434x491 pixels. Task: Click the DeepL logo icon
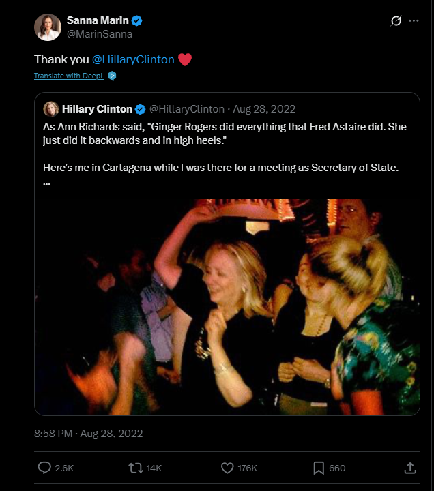pos(113,76)
